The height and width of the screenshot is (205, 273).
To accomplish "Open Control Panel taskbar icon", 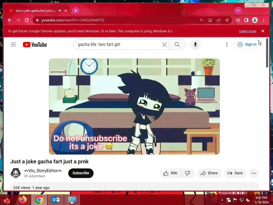I will [72, 200].
